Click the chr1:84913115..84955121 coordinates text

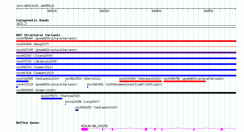[35, 6]
